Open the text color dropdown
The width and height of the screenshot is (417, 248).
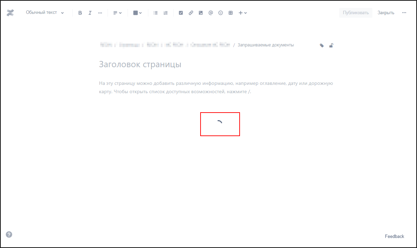click(137, 13)
